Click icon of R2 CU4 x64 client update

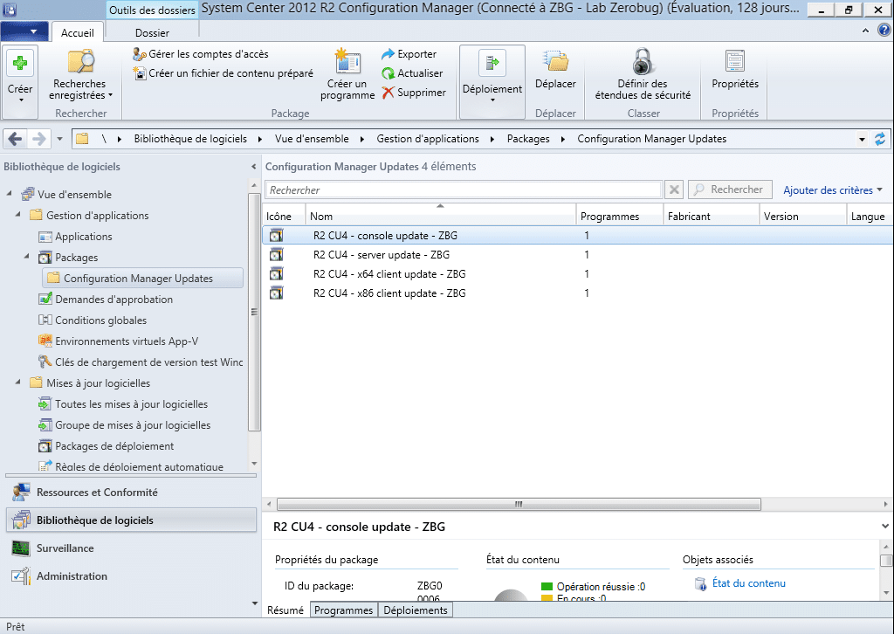276,274
